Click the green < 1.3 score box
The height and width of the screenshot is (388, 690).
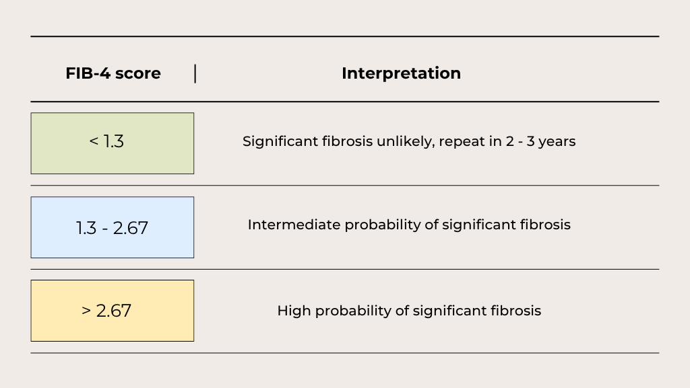click(x=113, y=143)
